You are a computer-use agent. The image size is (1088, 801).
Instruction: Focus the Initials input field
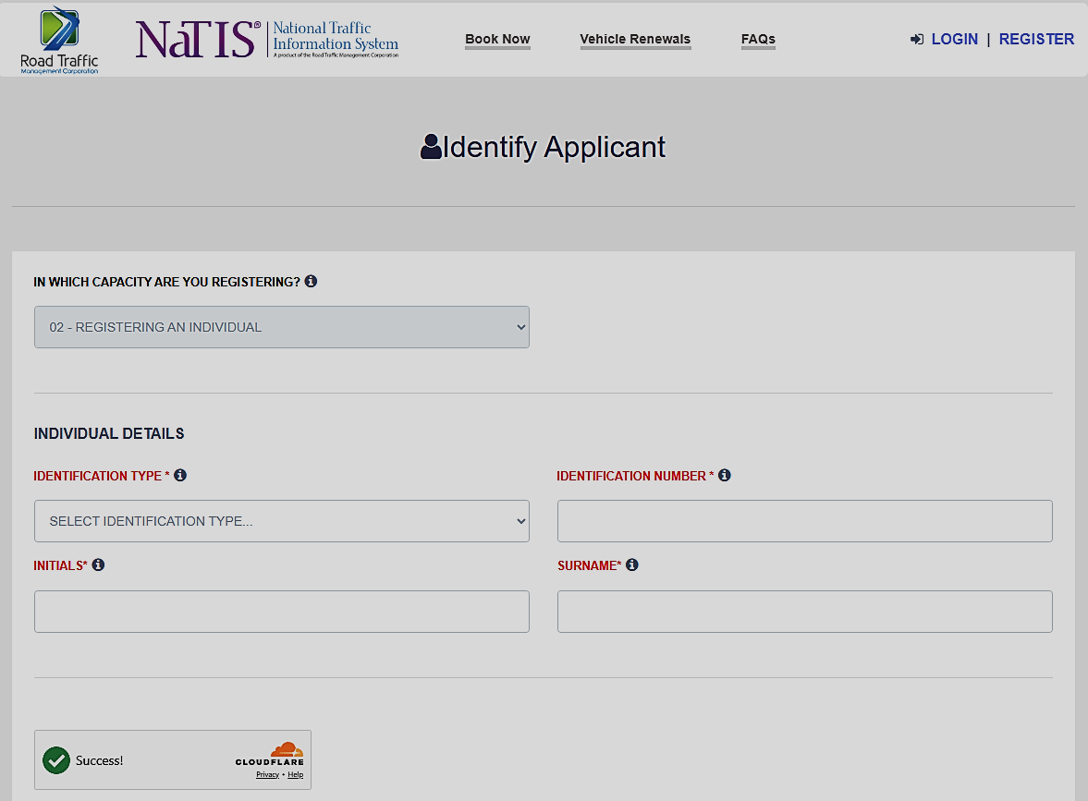point(282,611)
